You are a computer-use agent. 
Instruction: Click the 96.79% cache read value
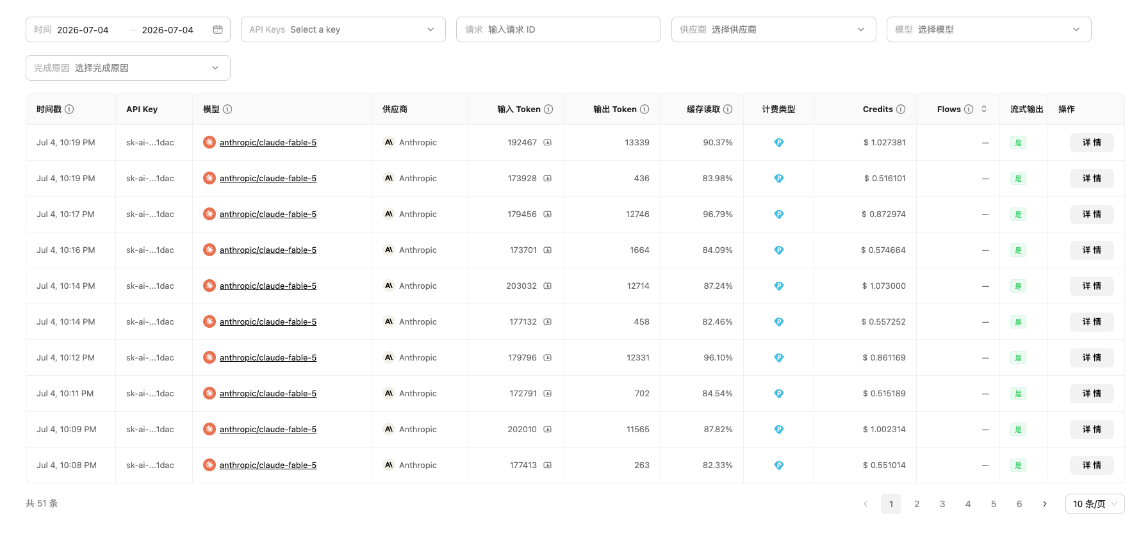[718, 214]
